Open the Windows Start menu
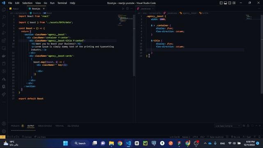Screen dimensions: 263x148 65,143
